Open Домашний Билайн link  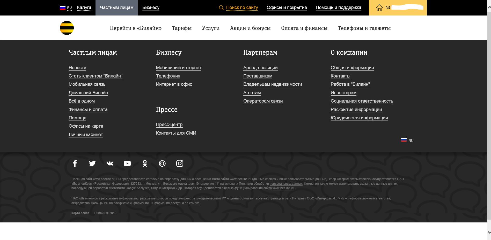(88, 93)
